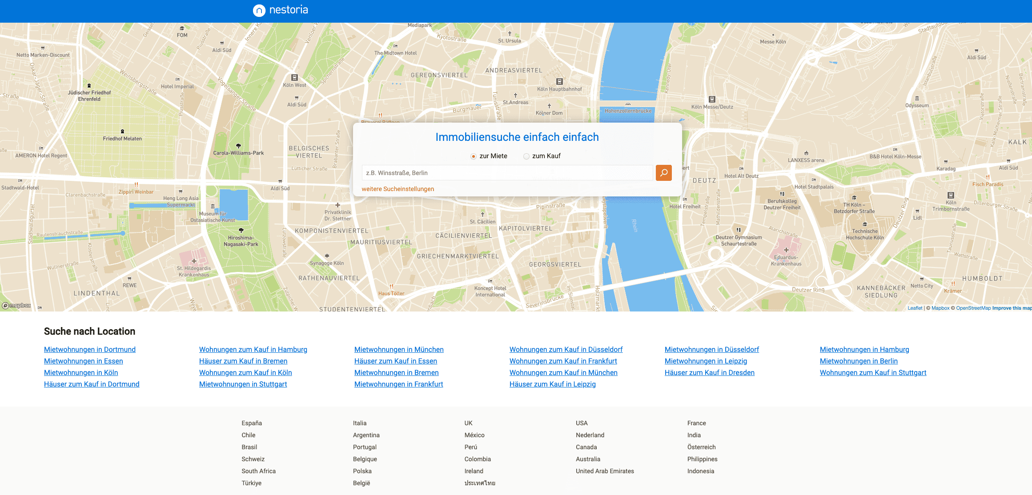Go to United Arab Emirates site
Screen dimensions: 1032x495
tap(605, 471)
